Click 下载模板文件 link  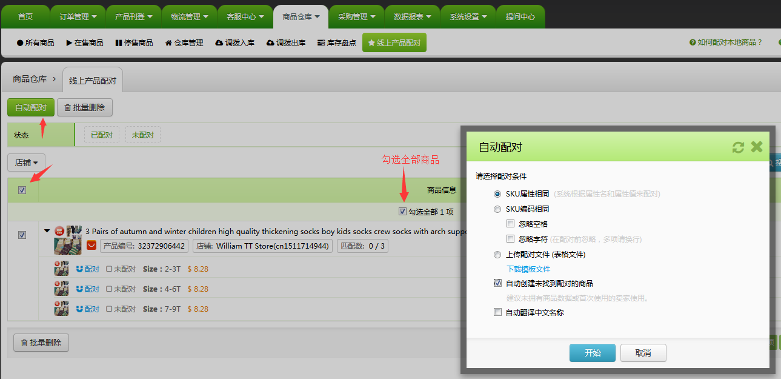click(528, 269)
